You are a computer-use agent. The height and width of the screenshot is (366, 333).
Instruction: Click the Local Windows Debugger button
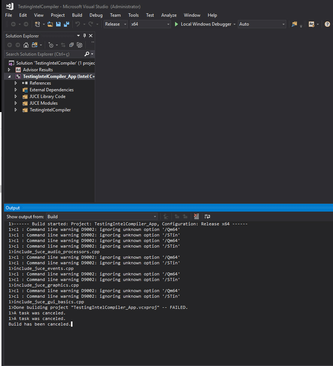point(203,24)
